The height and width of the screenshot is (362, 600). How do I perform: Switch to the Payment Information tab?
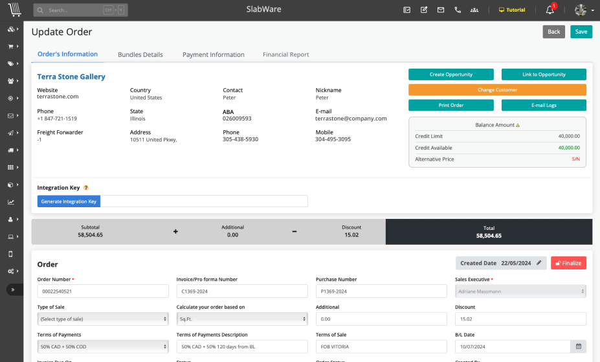click(213, 54)
